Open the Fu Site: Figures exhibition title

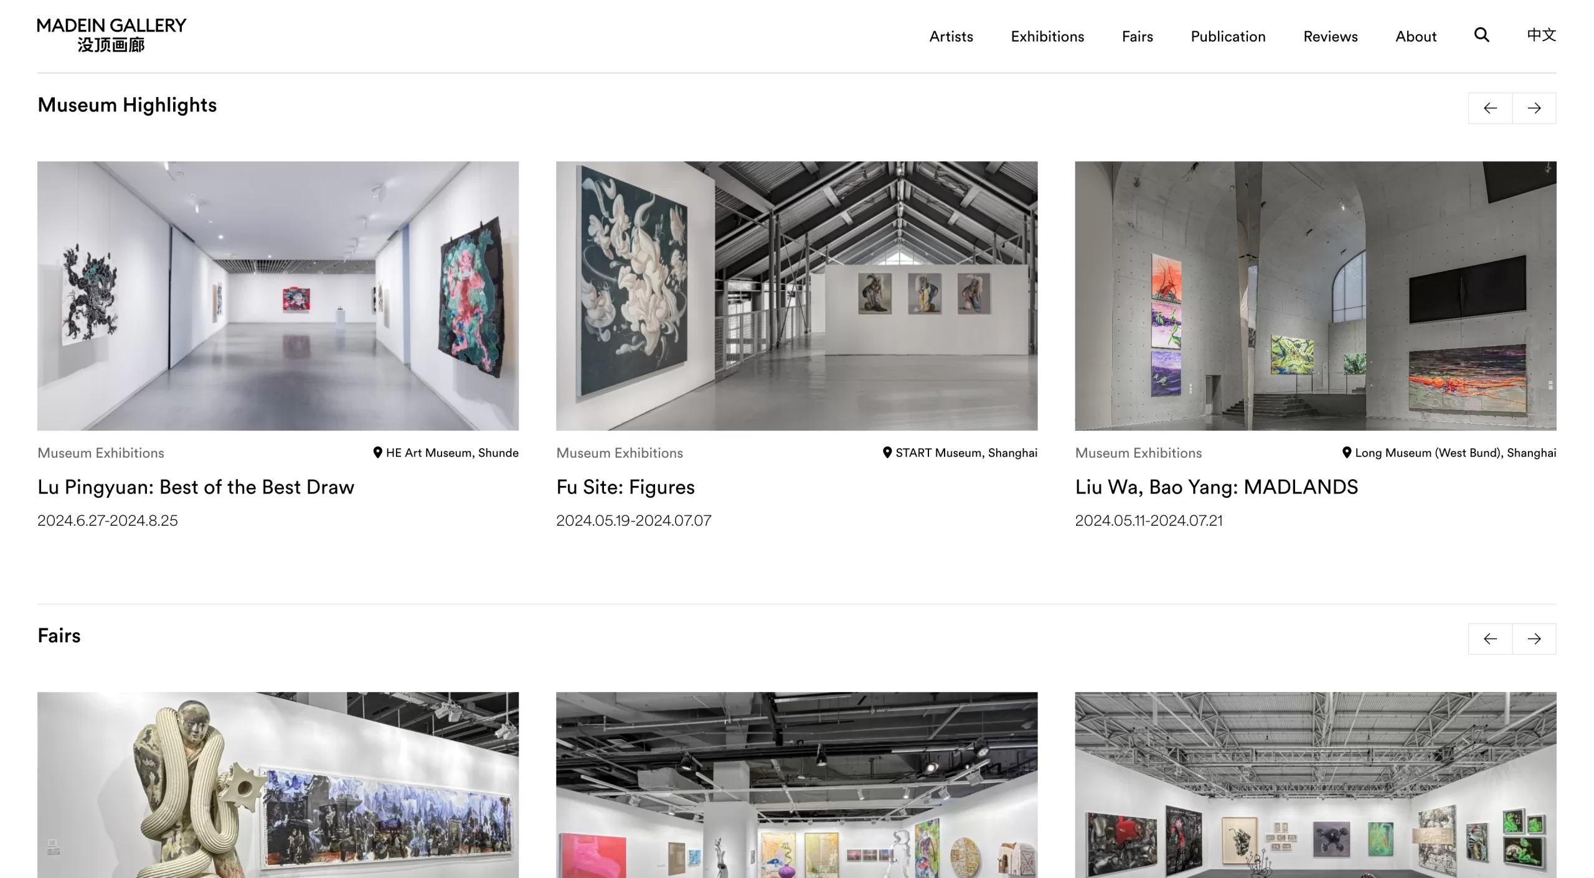pos(625,487)
